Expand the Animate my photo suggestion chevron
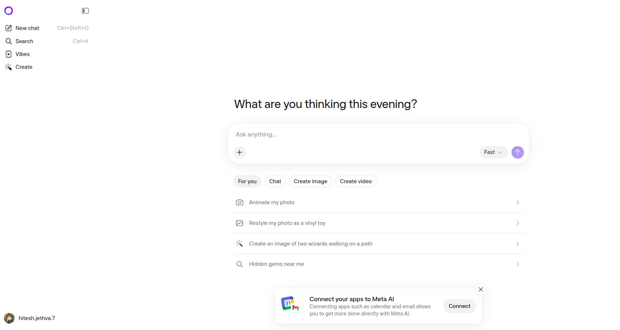 518,202
